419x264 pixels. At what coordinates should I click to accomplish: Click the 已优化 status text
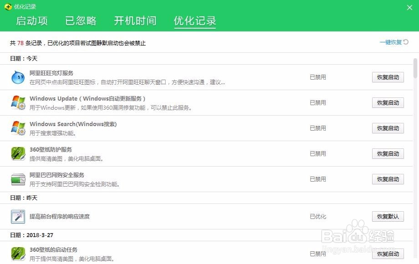pyautogui.click(x=318, y=217)
